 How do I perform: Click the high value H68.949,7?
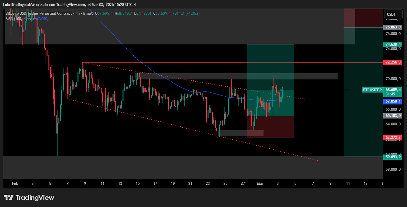pos(123,13)
